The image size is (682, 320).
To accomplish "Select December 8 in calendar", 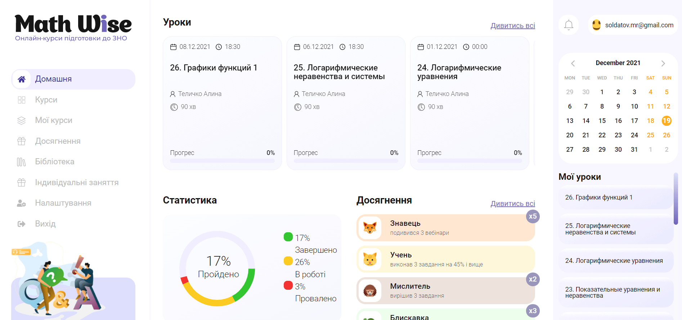I will click(x=602, y=106).
